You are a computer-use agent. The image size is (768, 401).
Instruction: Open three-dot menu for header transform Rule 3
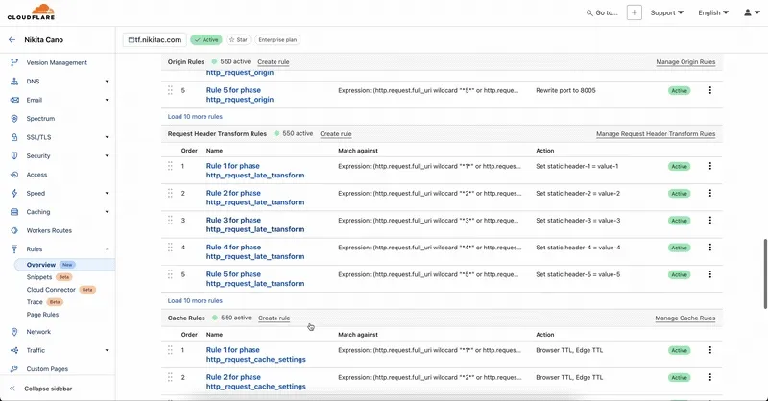click(x=710, y=221)
